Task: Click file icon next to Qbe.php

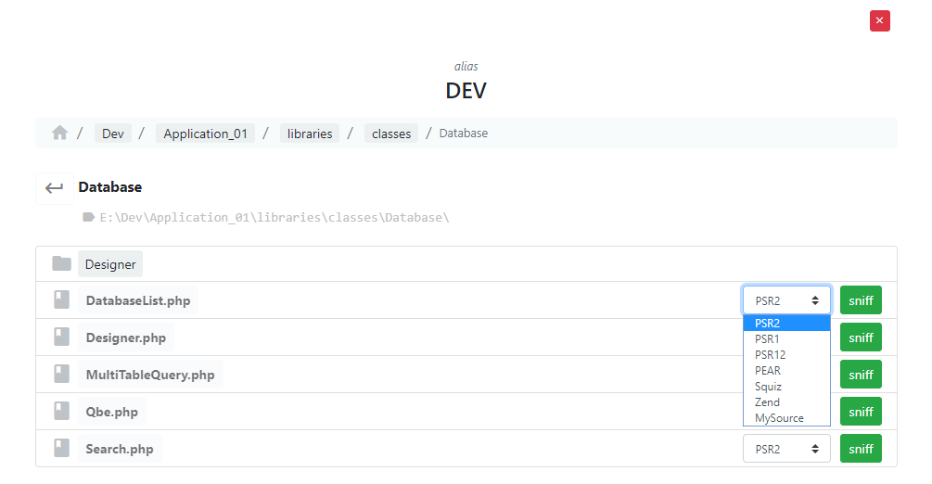Action: point(62,412)
